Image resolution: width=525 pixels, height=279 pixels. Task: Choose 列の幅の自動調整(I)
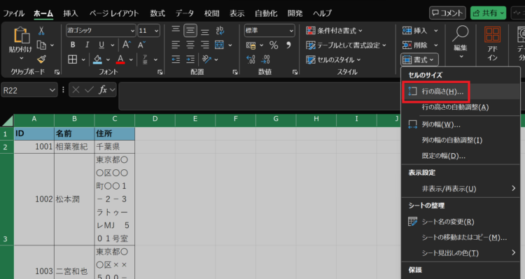click(x=461, y=140)
